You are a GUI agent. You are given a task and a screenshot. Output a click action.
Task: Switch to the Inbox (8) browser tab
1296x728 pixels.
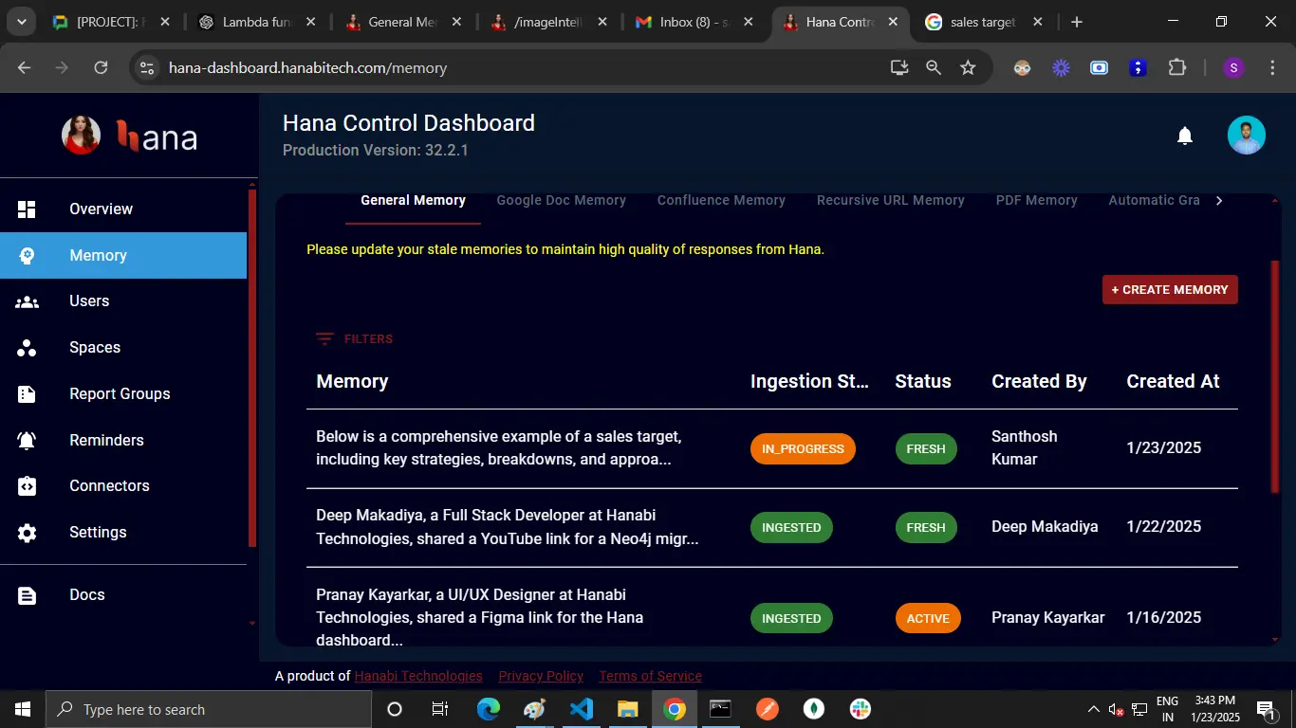click(x=694, y=22)
